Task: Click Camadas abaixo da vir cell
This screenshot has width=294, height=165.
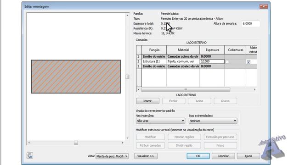Action: (183, 66)
